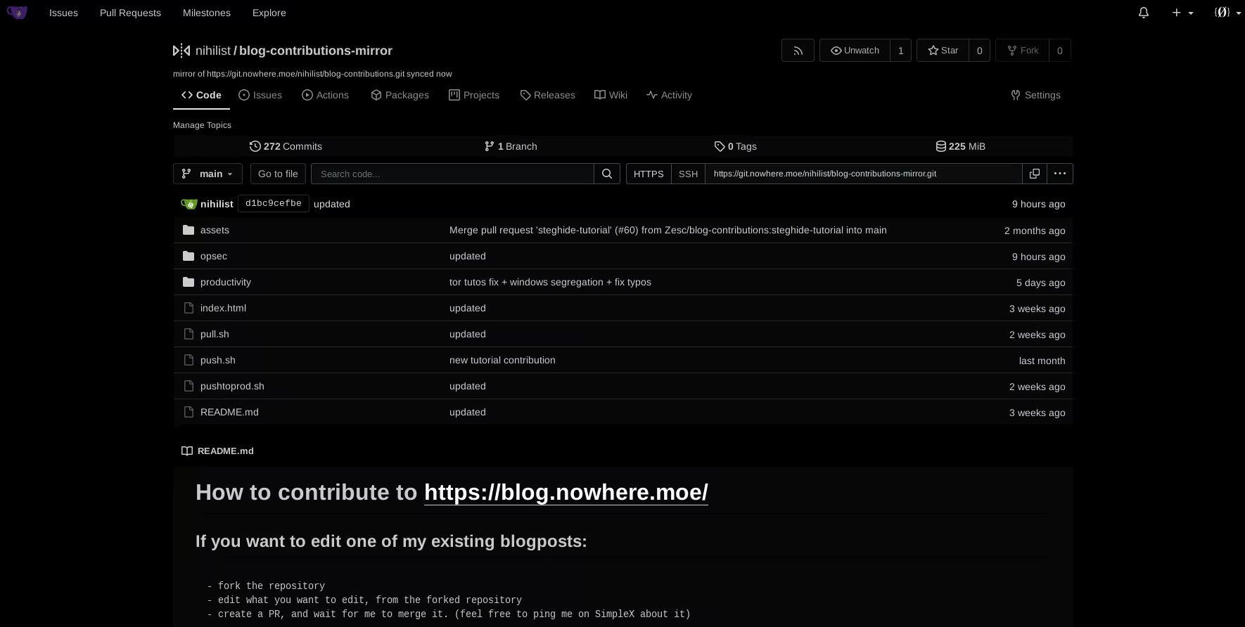Unwatch this repository
The image size is (1245, 627).
855,51
